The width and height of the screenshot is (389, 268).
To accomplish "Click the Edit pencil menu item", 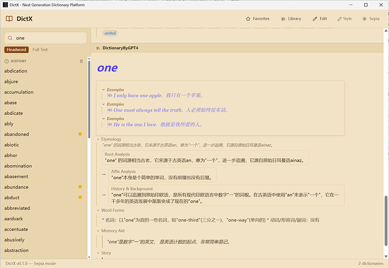I will tap(320, 19).
